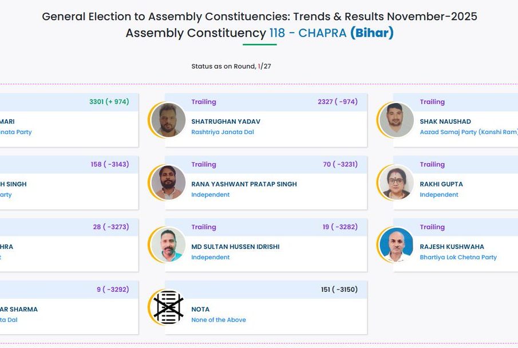Click the NOTA crossed ballot icon

(168, 307)
